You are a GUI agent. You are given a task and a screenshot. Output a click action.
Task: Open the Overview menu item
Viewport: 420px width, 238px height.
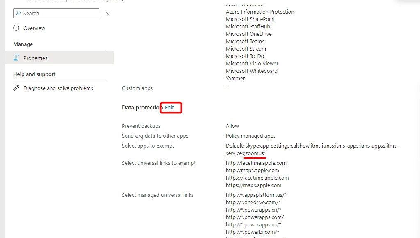(34, 28)
